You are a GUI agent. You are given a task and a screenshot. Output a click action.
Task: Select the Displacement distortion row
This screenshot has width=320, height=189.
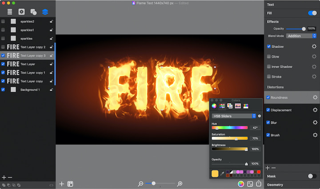tap(292, 110)
